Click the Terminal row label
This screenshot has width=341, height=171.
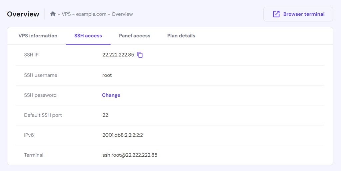(x=34, y=155)
